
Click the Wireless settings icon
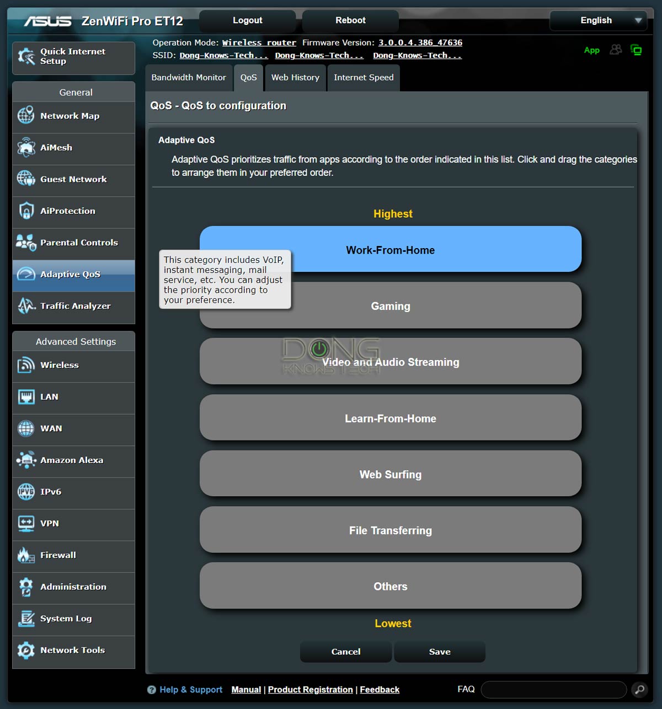(x=26, y=365)
